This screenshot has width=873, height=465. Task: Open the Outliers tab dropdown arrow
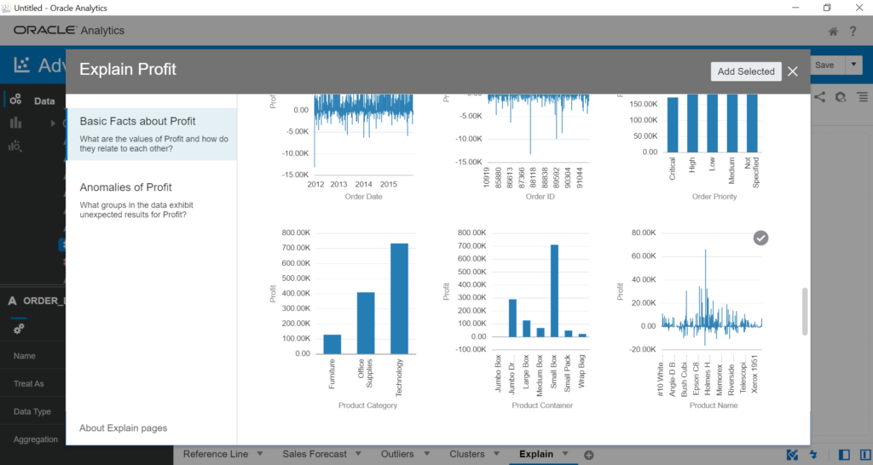coord(426,454)
